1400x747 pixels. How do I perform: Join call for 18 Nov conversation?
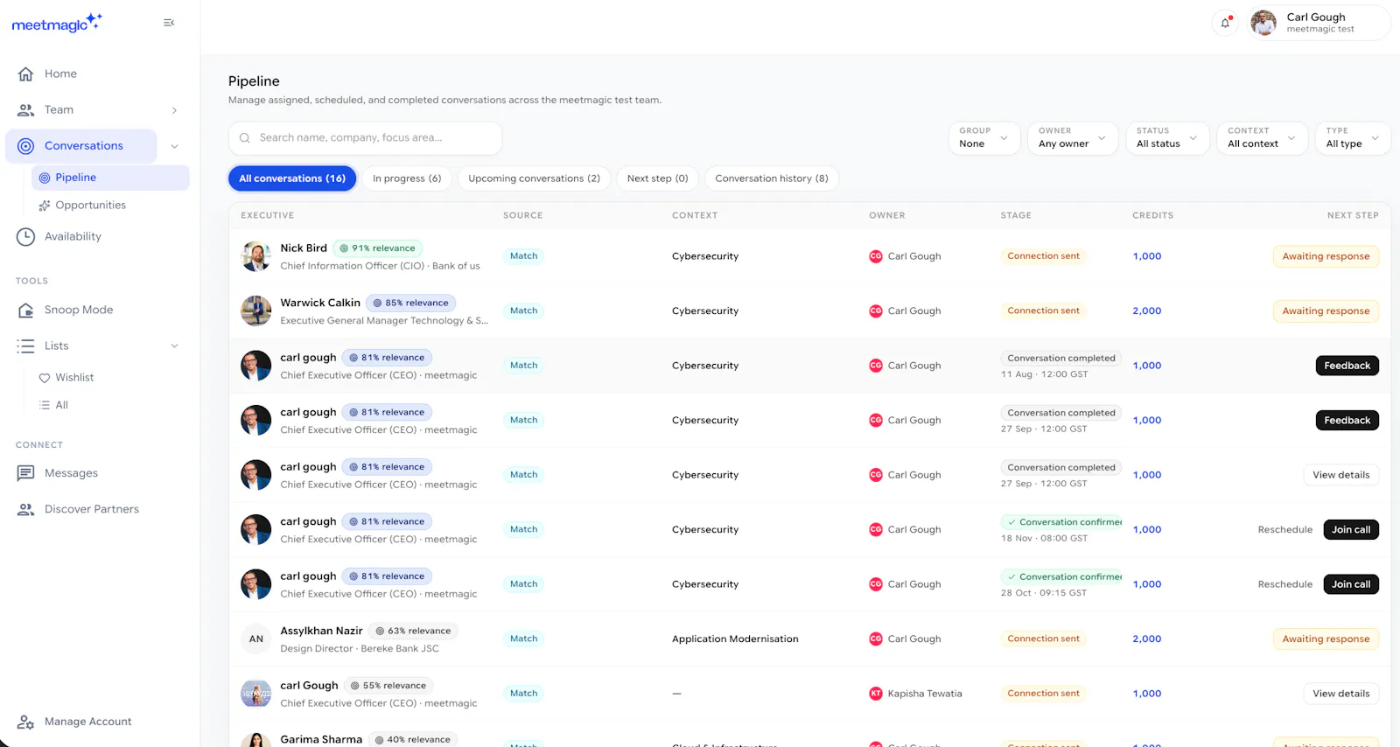(x=1351, y=530)
